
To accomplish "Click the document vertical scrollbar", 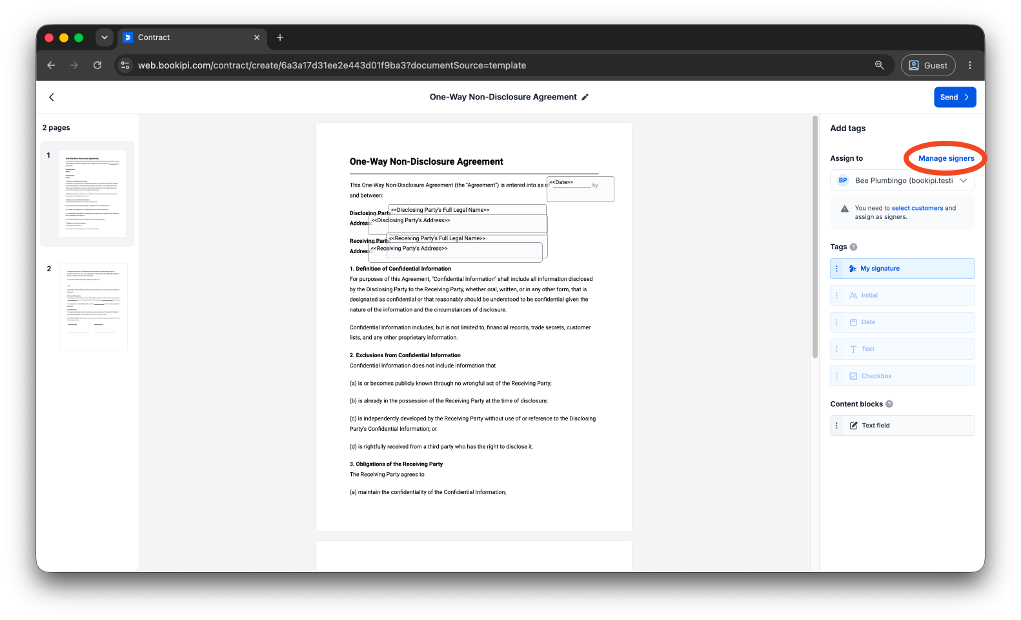I will click(x=814, y=237).
